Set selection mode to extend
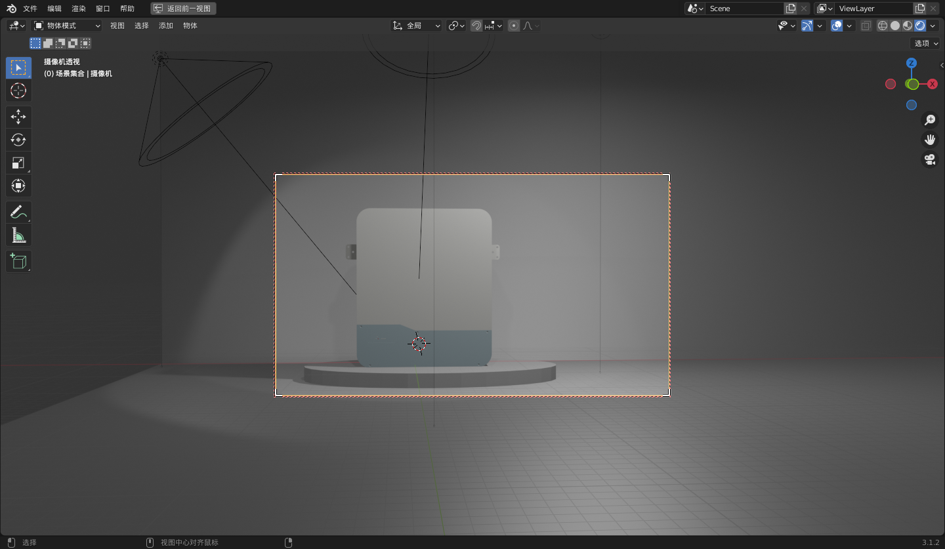 point(48,43)
